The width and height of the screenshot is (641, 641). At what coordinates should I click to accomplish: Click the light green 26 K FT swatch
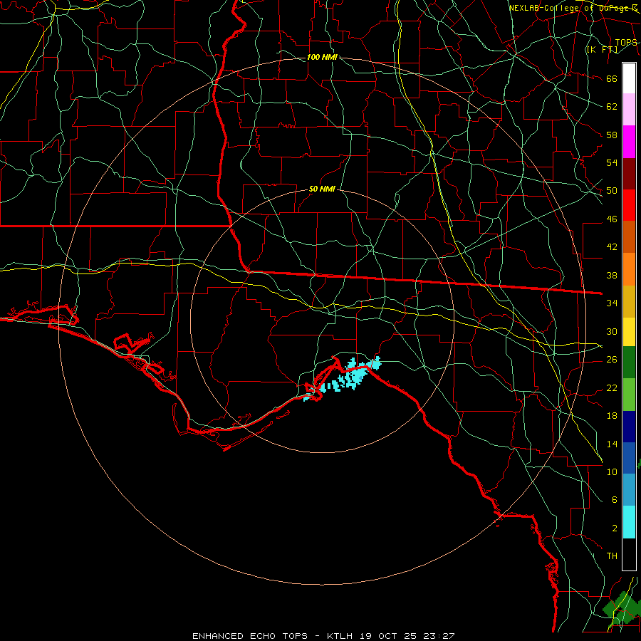coord(629,395)
